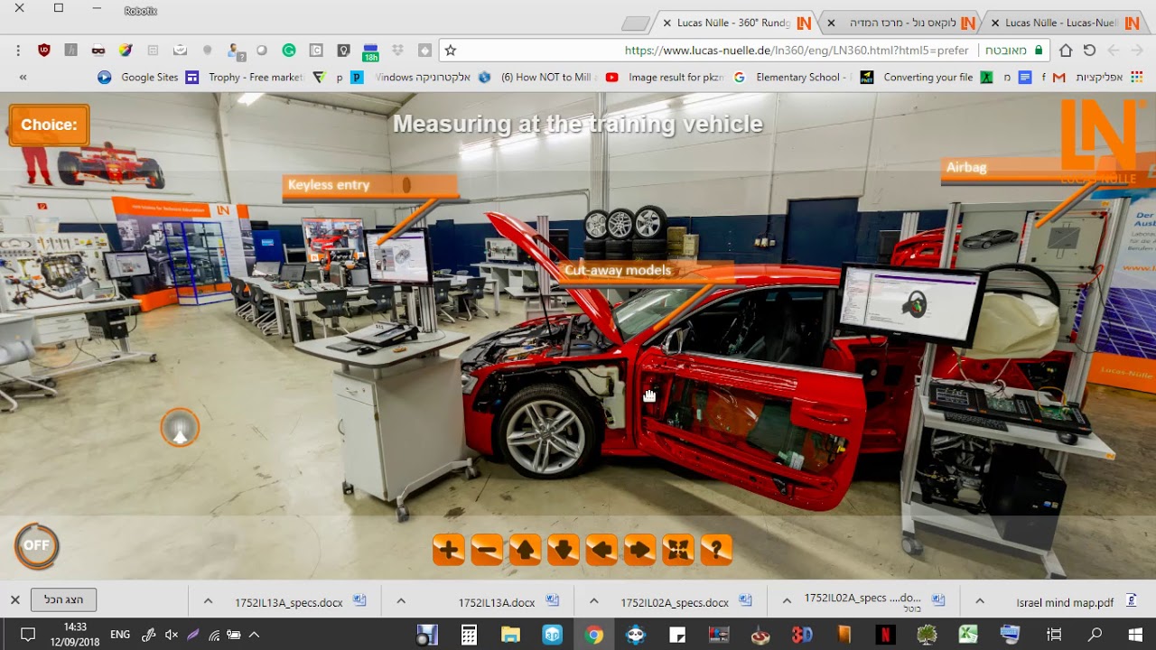Screen dimensions: 1156x650
Task: Click the 18h calendar extension icon
Action: (x=370, y=51)
